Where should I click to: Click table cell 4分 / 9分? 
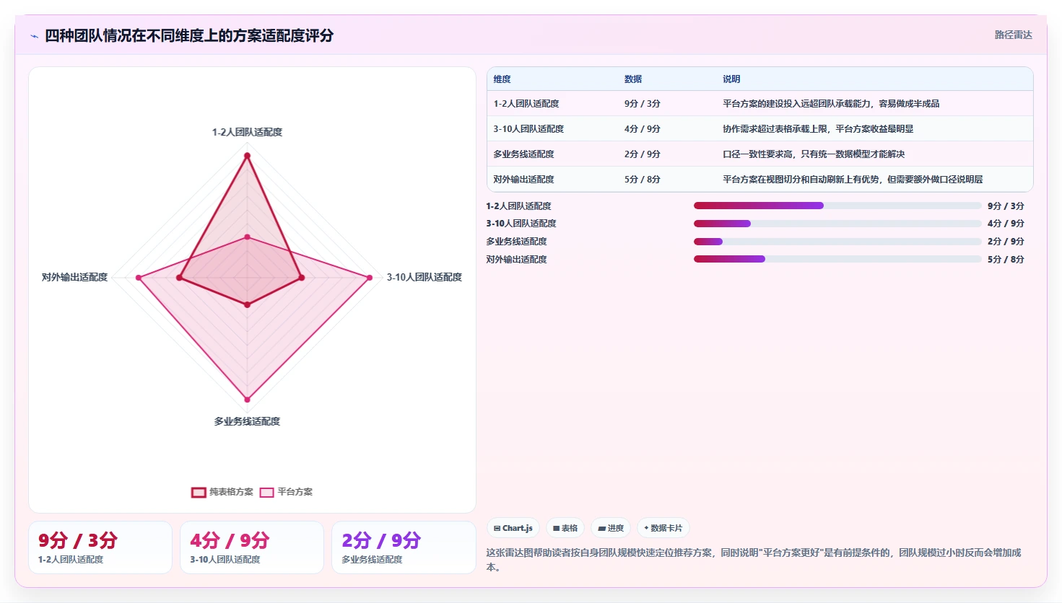click(x=643, y=129)
